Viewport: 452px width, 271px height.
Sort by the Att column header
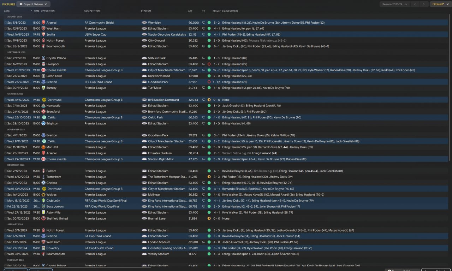click(x=190, y=11)
